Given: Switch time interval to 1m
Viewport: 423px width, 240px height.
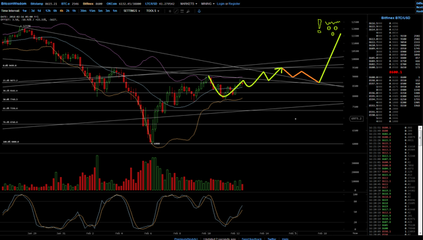Looking at the screenshot, I should [115, 11].
